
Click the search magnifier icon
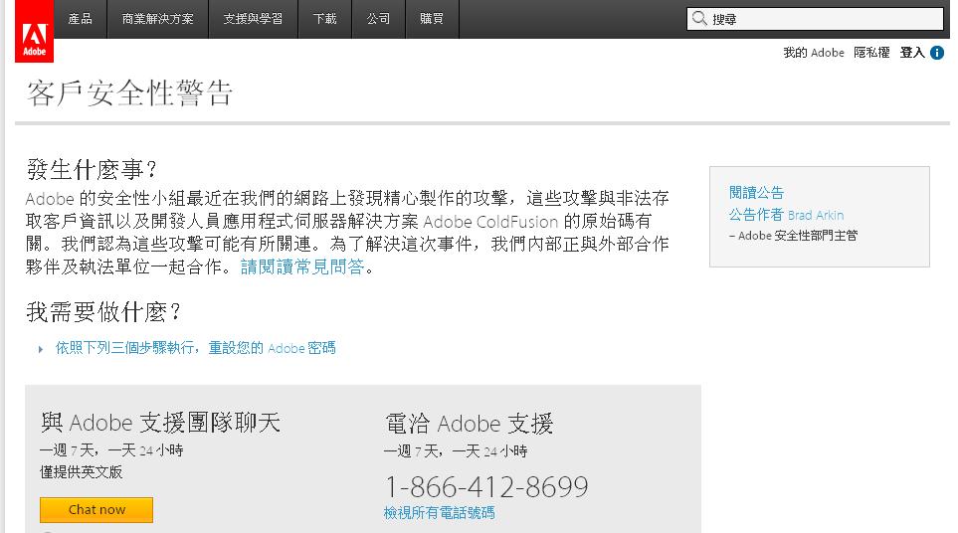coord(699,18)
